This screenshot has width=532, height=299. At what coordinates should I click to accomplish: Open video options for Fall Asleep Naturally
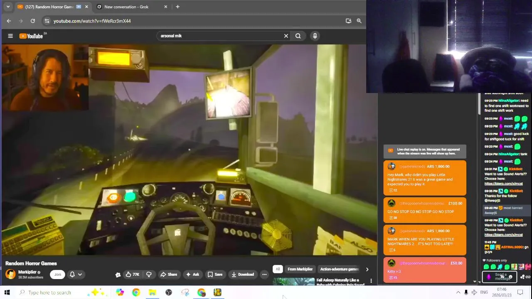(x=371, y=282)
